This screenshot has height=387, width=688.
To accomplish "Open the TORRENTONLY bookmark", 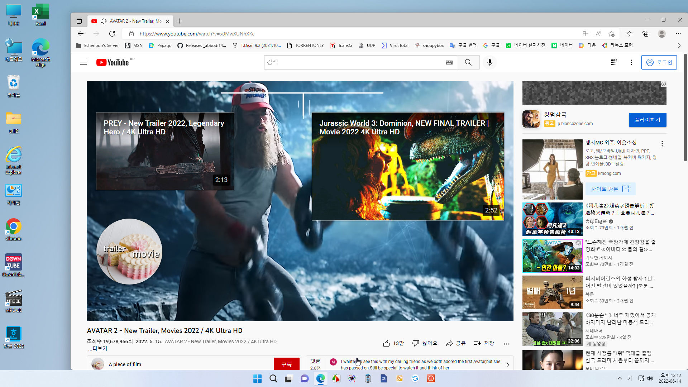I will (305, 46).
